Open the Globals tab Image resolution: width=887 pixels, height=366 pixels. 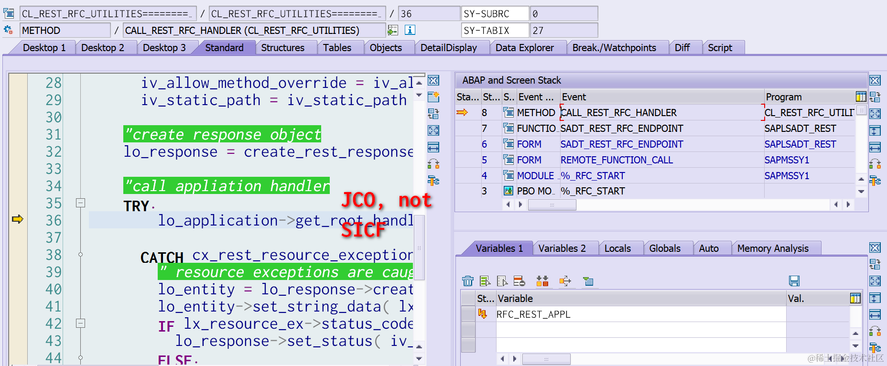[665, 248]
